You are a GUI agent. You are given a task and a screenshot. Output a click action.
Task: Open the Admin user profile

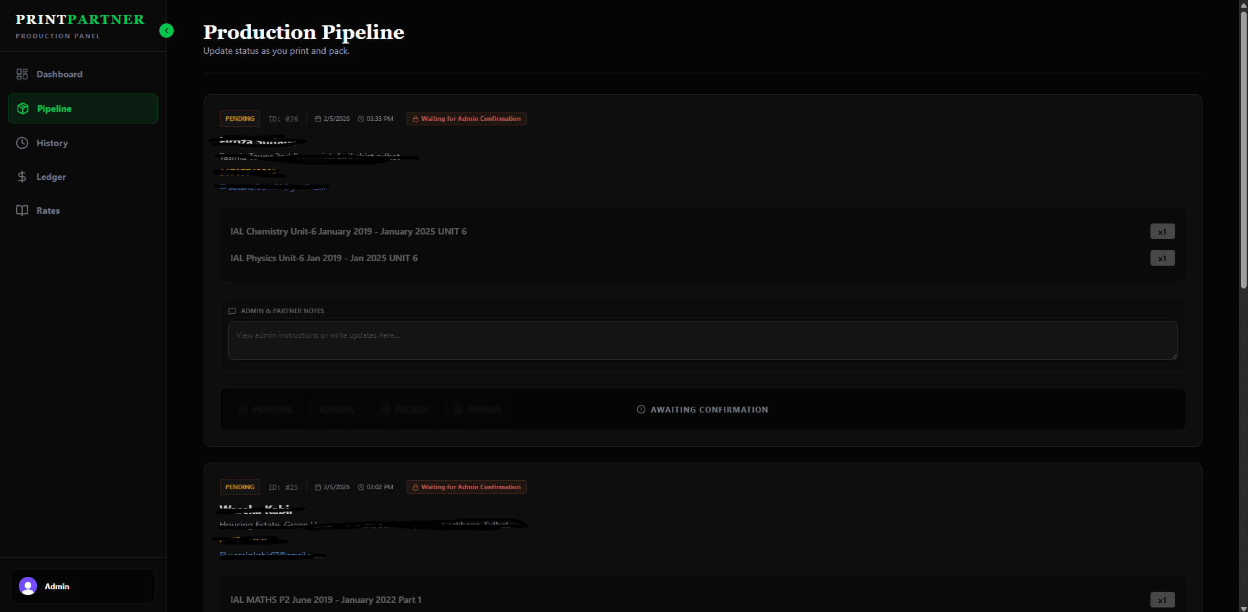pos(83,586)
